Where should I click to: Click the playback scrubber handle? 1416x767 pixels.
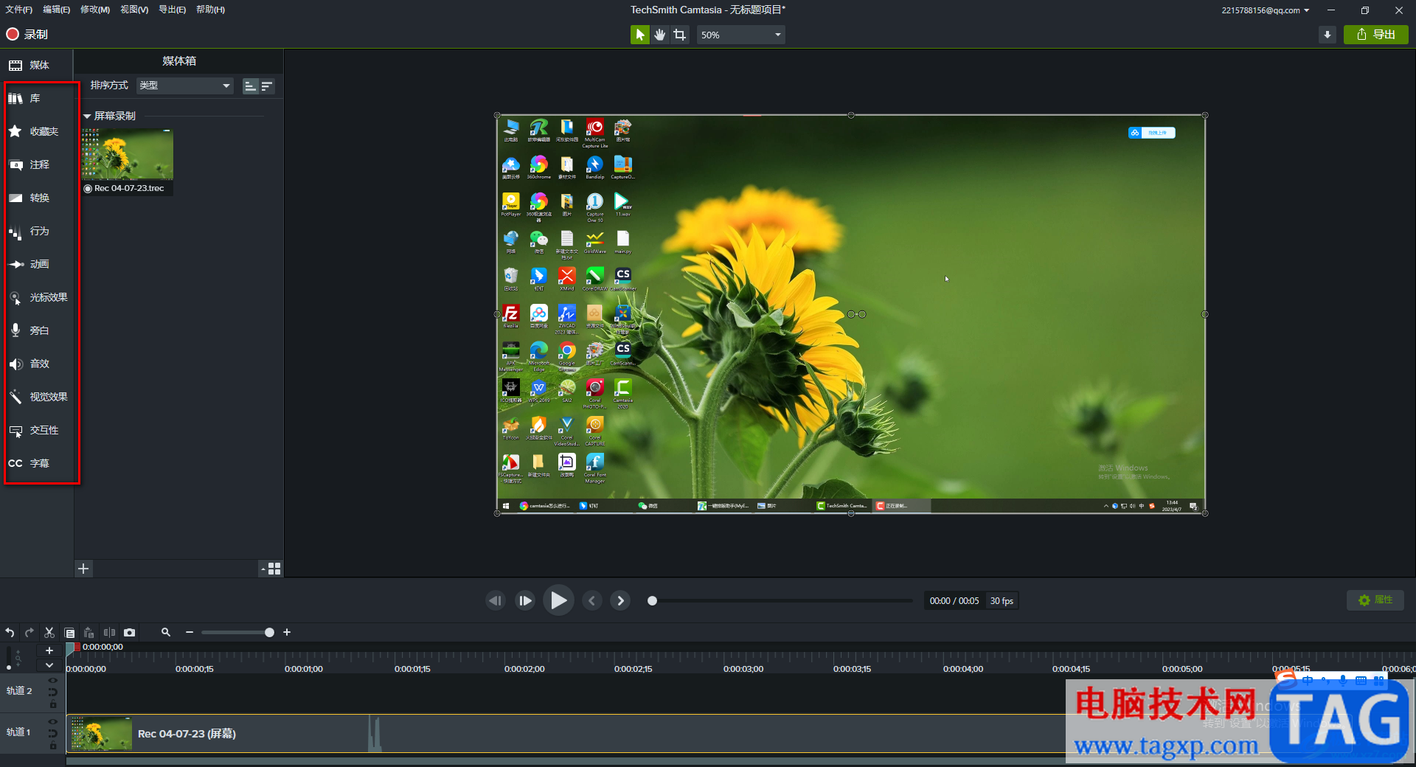click(652, 600)
